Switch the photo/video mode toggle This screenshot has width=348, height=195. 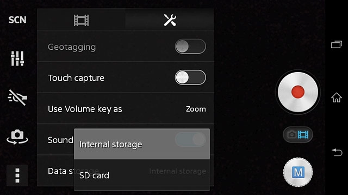[x=298, y=134]
